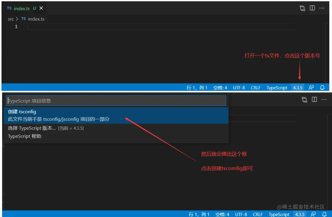Click version 4.3.5 in bottom status bar
This screenshot has width=332, height=217.
tap(300, 214)
